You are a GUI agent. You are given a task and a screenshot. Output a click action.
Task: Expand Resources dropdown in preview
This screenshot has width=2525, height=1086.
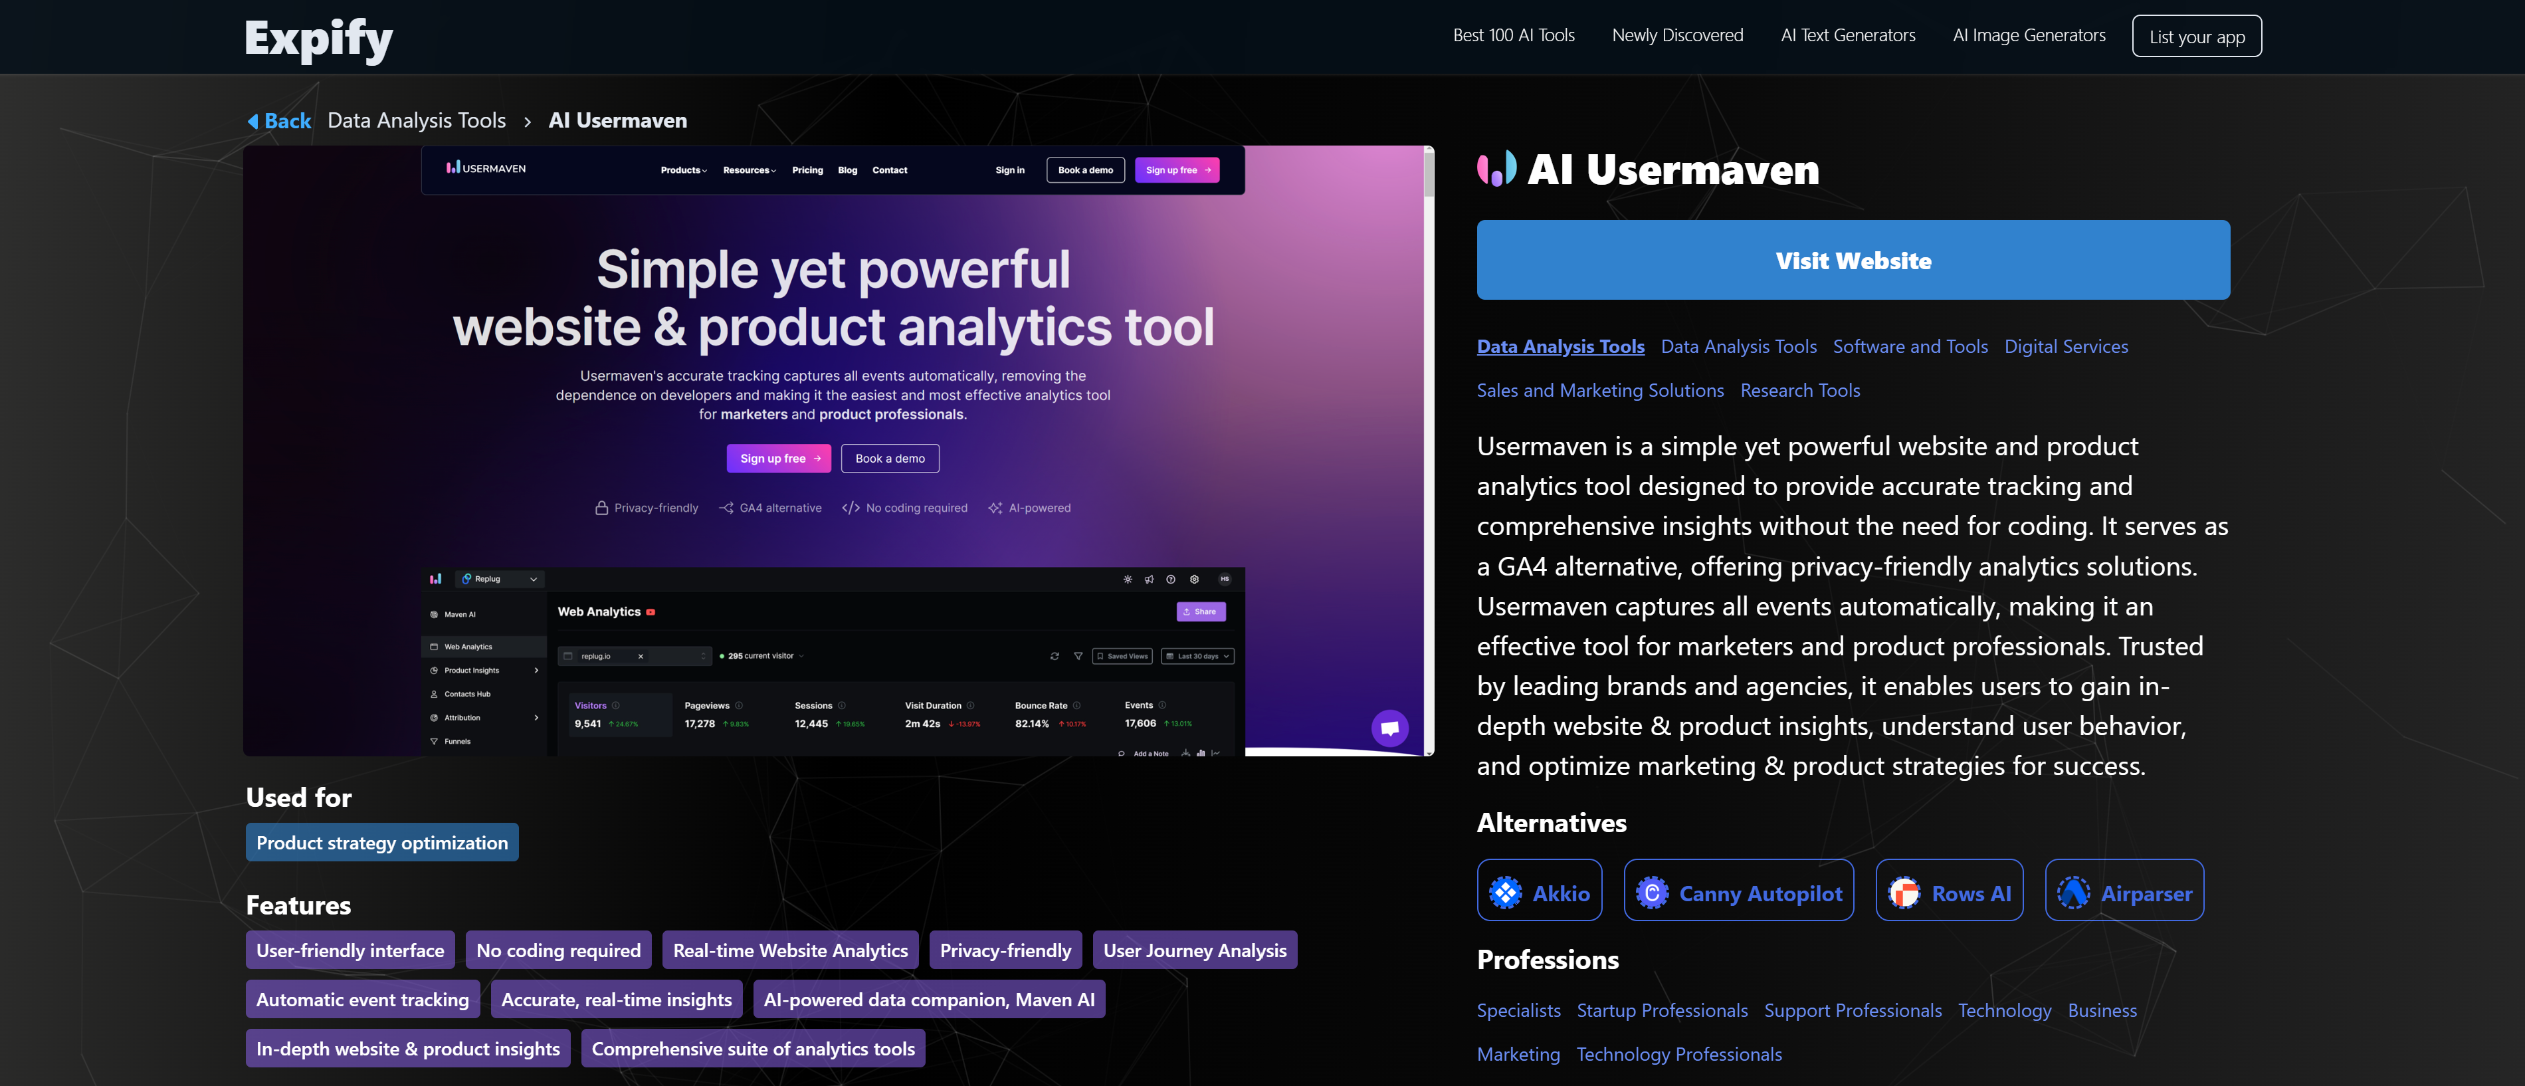pyautogui.click(x=750, y=169)
